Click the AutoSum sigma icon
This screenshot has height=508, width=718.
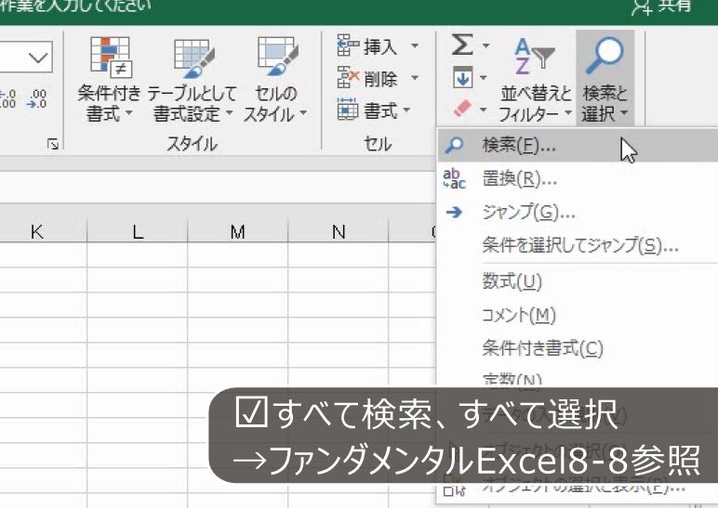[x=462, y=45]
